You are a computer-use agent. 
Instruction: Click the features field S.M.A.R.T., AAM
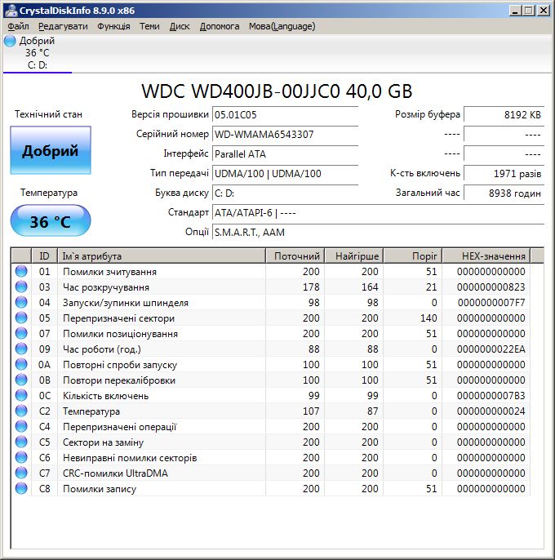tap(378, 233)
